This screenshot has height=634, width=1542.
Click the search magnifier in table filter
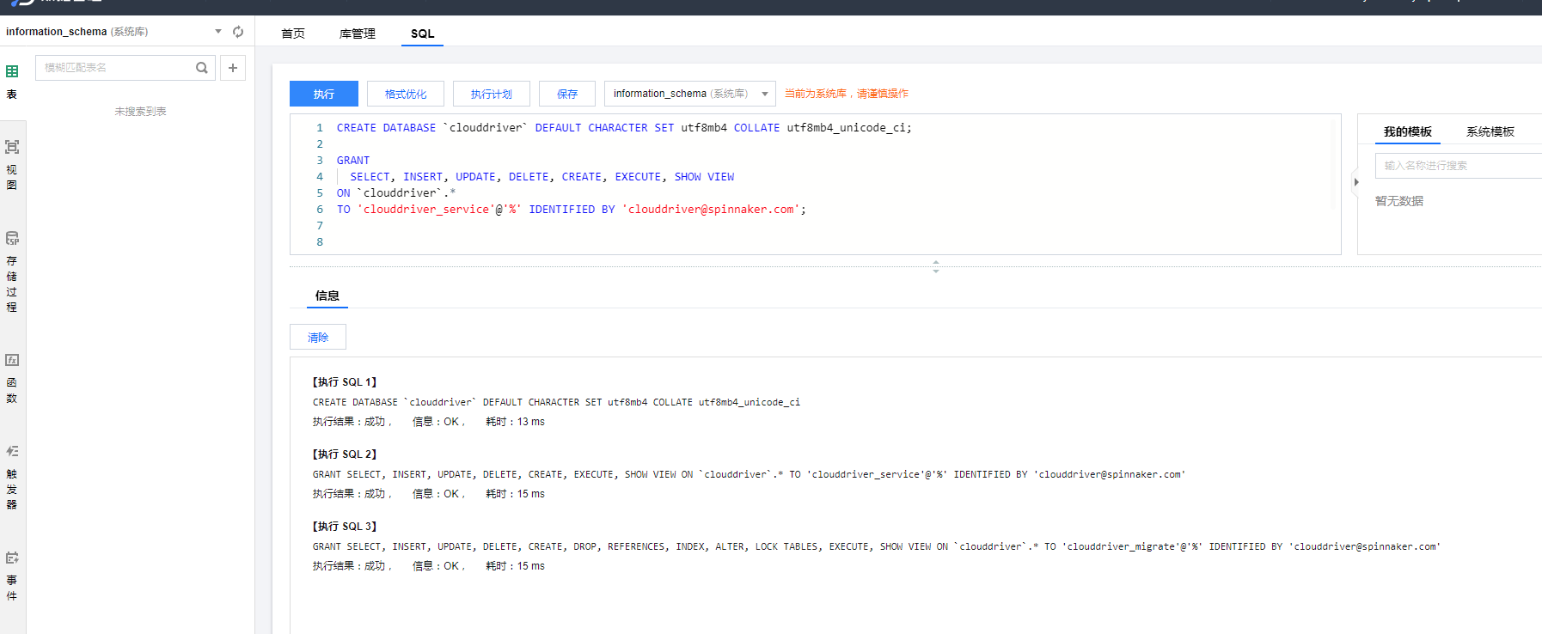[202, 68]
